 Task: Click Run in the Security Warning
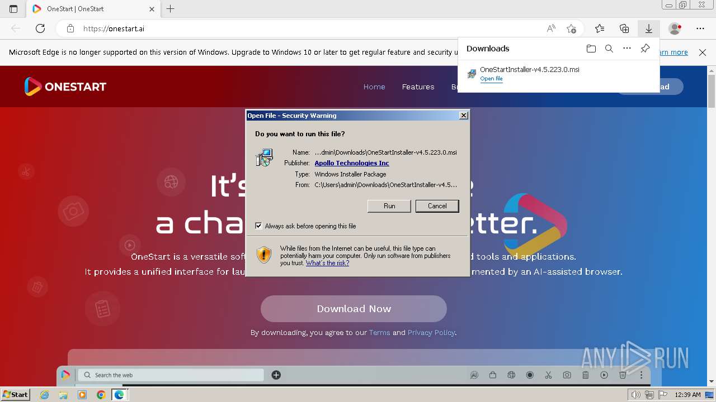[389, 206]
